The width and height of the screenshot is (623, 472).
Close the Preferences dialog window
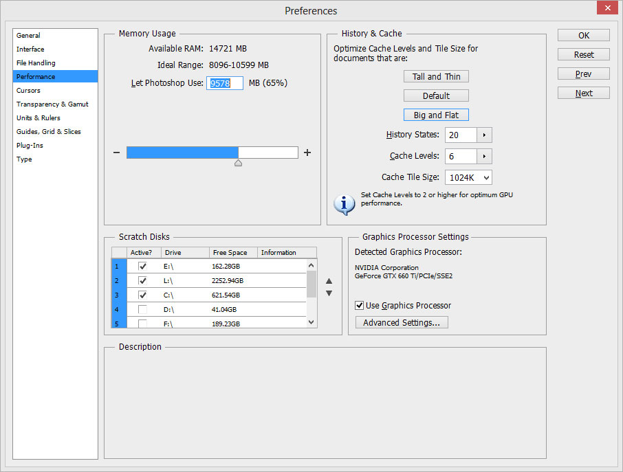pyautogui.click(x=606, y=9)
